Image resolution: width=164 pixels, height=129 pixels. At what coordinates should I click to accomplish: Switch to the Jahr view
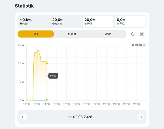pyautogui.click(x=108, y=34)
